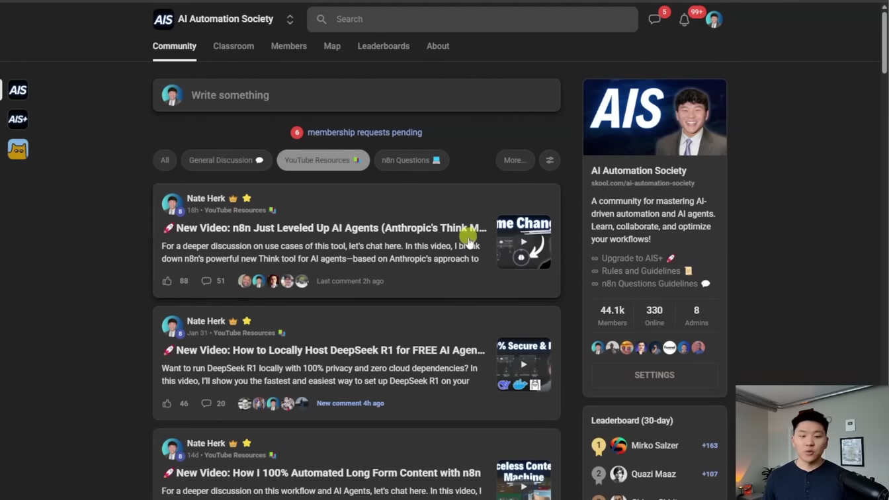Open the chat messages icon
Viewport: 889px width, 500px height.
click(x=655, y=19)
